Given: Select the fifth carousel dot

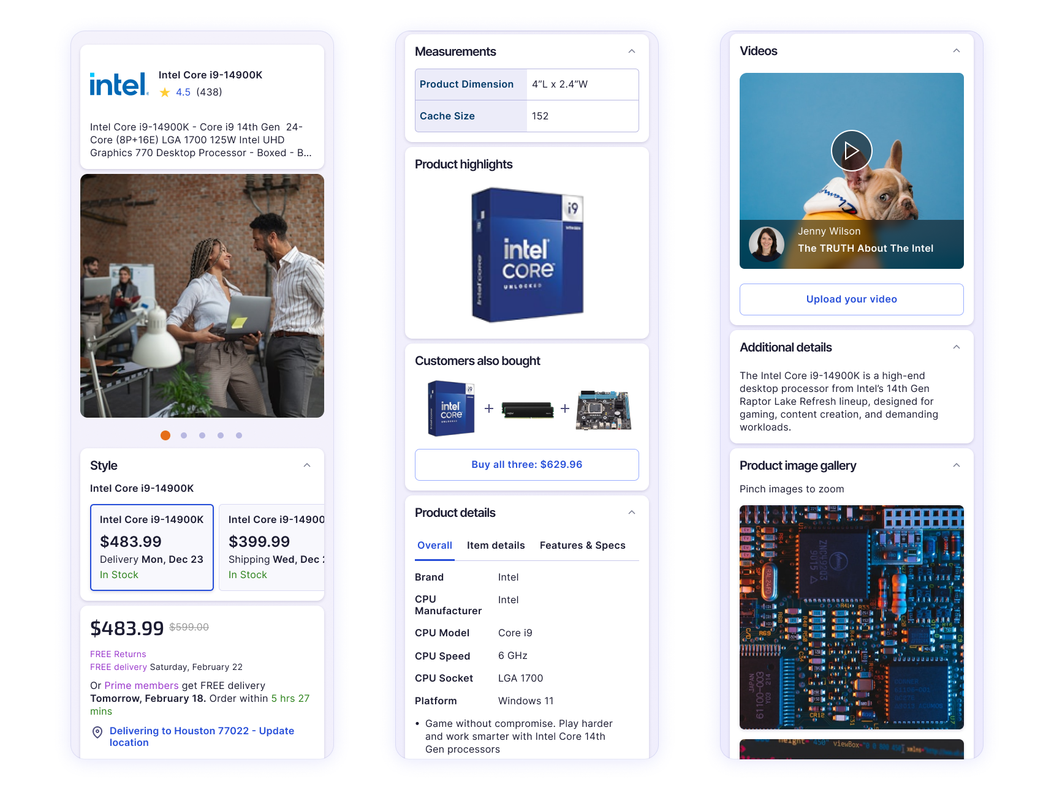Looking at the screenshot, I should [239, 435].
